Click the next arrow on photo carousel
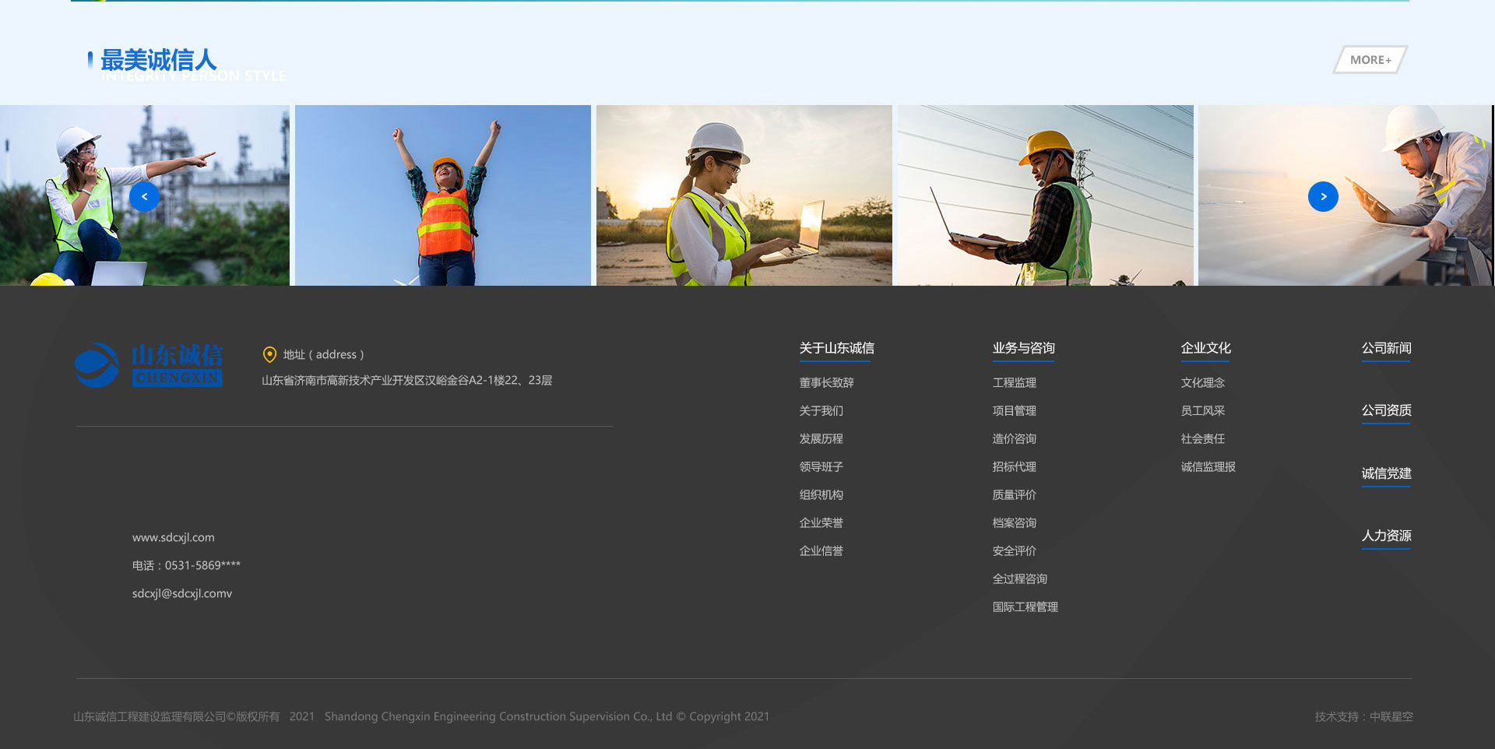Viewport: 1495px width, 749px height. (x=1323, y=197)
